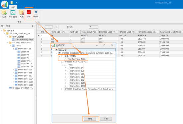The width and height of the screenshot is (183, 124).
Task: Click the 总行数 total rows field
Action: point(94,27)
